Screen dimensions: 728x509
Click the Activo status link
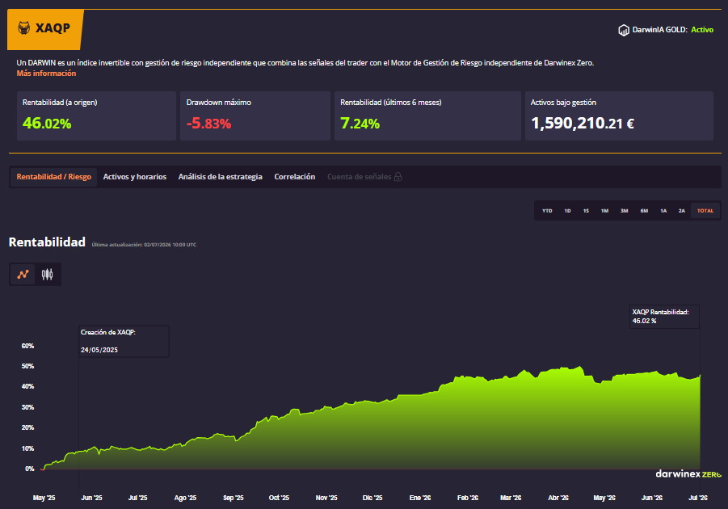click(702, 30)
